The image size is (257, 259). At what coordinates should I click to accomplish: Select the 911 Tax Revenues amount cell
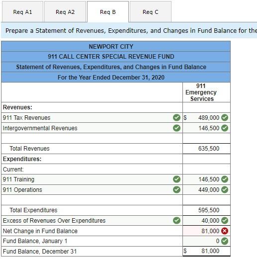tap(206, 118)
